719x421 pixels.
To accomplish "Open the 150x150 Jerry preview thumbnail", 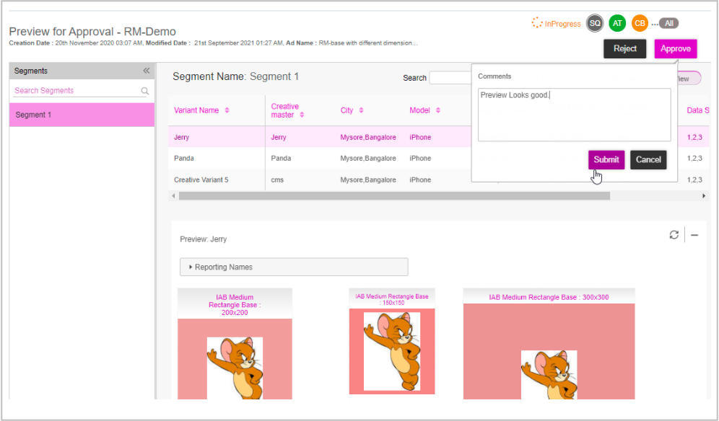I will pyautogui.click(x=392, y=351).
